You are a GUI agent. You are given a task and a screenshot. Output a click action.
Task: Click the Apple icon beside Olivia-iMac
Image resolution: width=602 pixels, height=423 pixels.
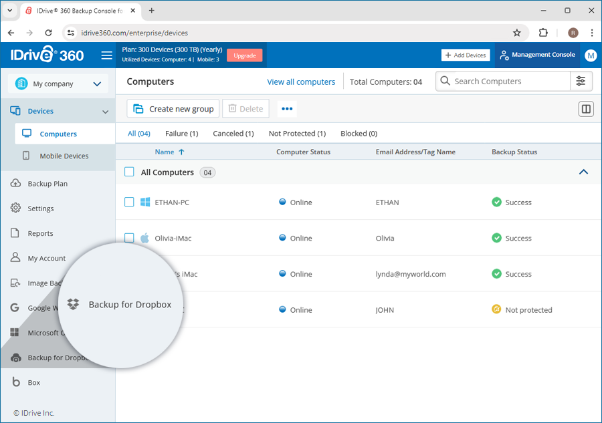pos(144,238)
